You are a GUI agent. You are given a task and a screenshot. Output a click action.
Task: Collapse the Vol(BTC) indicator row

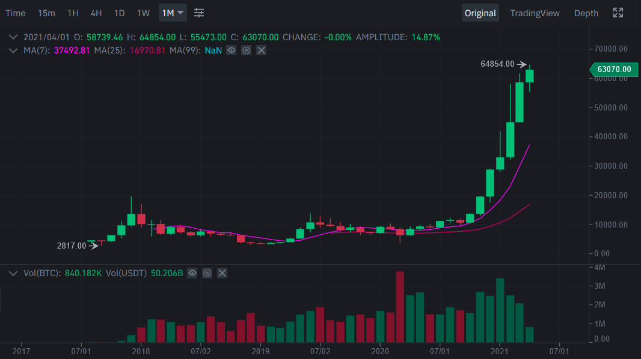13,273
